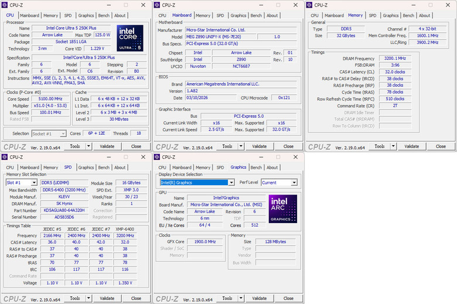This screenshot has height=304, width=457.
Task: Click the Tools button in the Memory window
Action: (x=380, y=146)
